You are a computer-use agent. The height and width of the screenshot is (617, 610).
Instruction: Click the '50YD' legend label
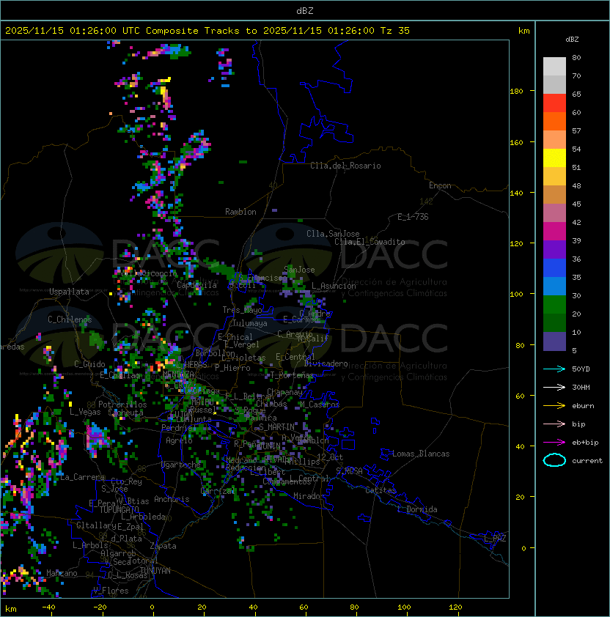(x=581, y=369)
